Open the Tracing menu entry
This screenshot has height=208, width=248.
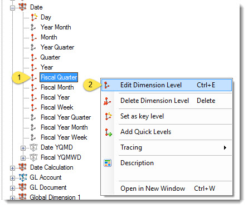click(167, 147)
